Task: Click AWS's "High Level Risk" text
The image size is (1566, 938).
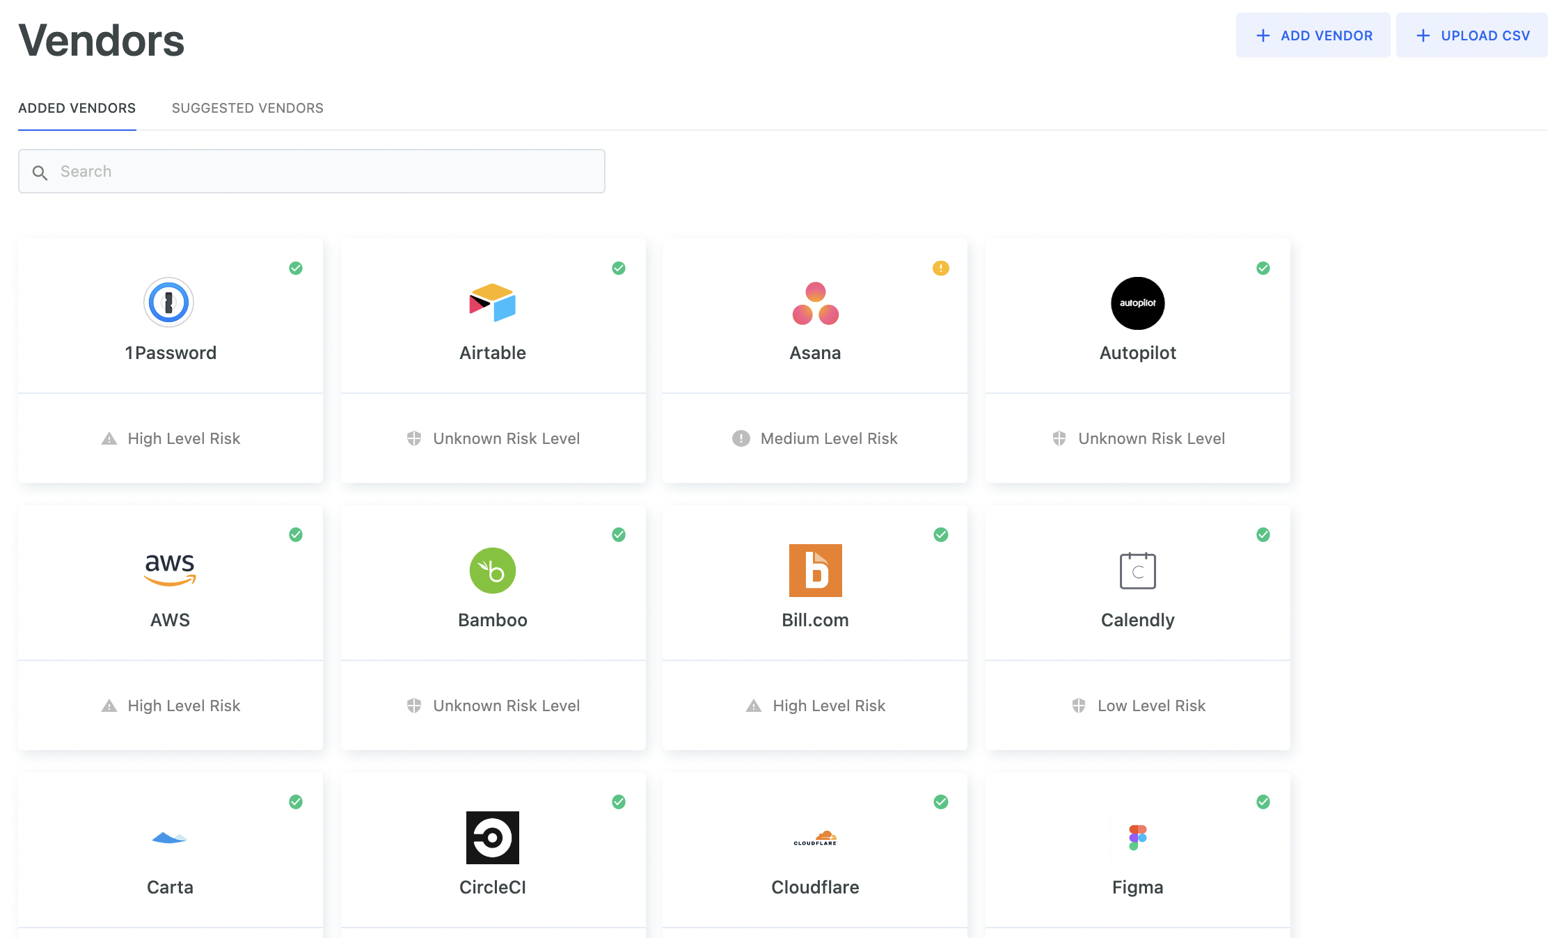Action: (x=184, y=706)
